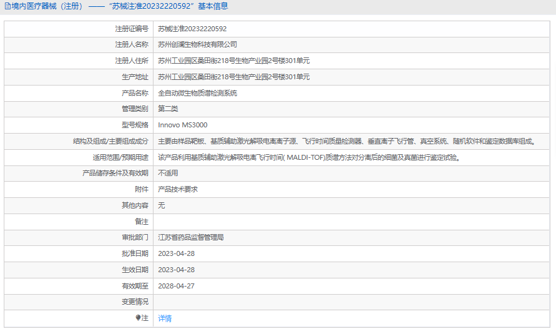Click the 审批部门 label
Image resolution: width=556 pixels, height=329 pixels.
pyautogui.click(x=135, y=237)
